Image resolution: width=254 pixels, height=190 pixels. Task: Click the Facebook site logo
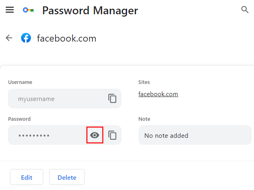pyautogui.click(x=26, y=38)
